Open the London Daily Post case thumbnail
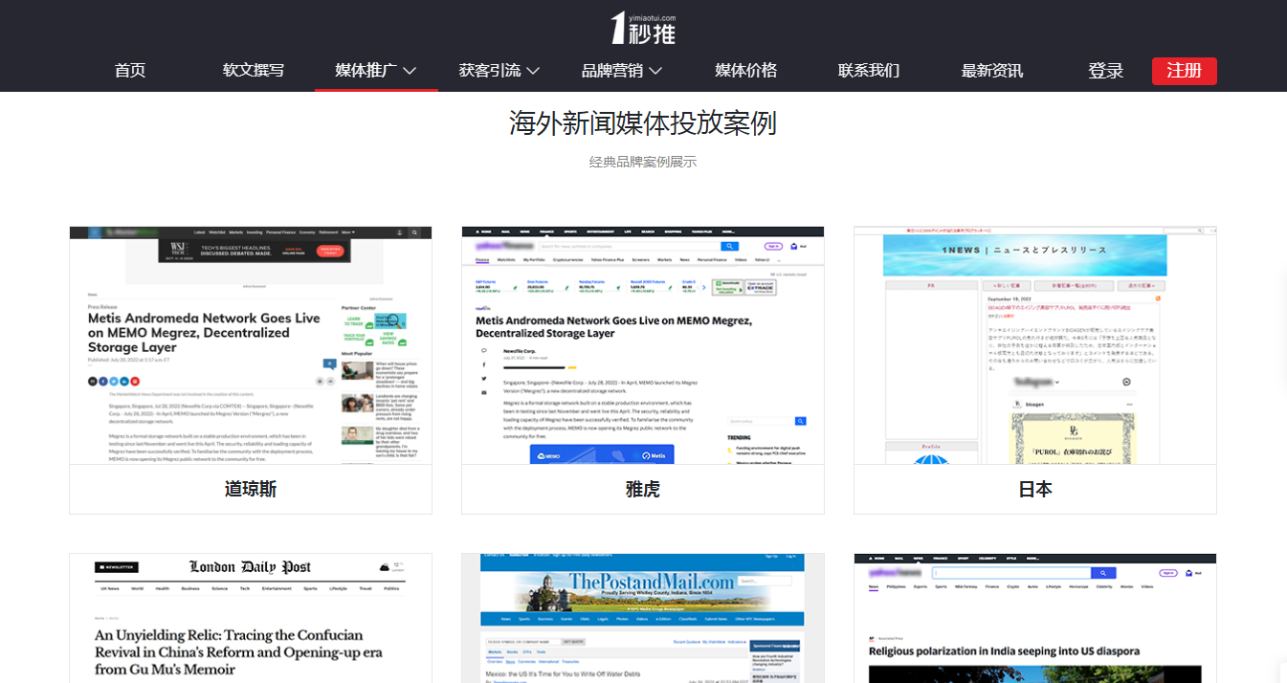 point(251,618)
